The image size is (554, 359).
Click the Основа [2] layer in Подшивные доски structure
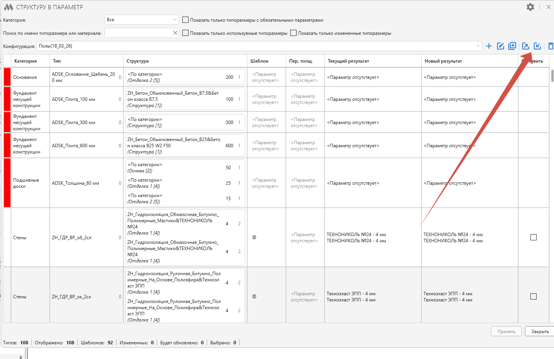tap(185, 168)
